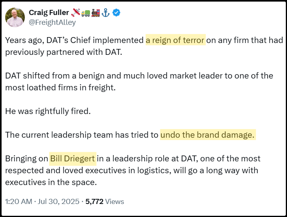Click the train locomotive emoji in header

point(96,13)
